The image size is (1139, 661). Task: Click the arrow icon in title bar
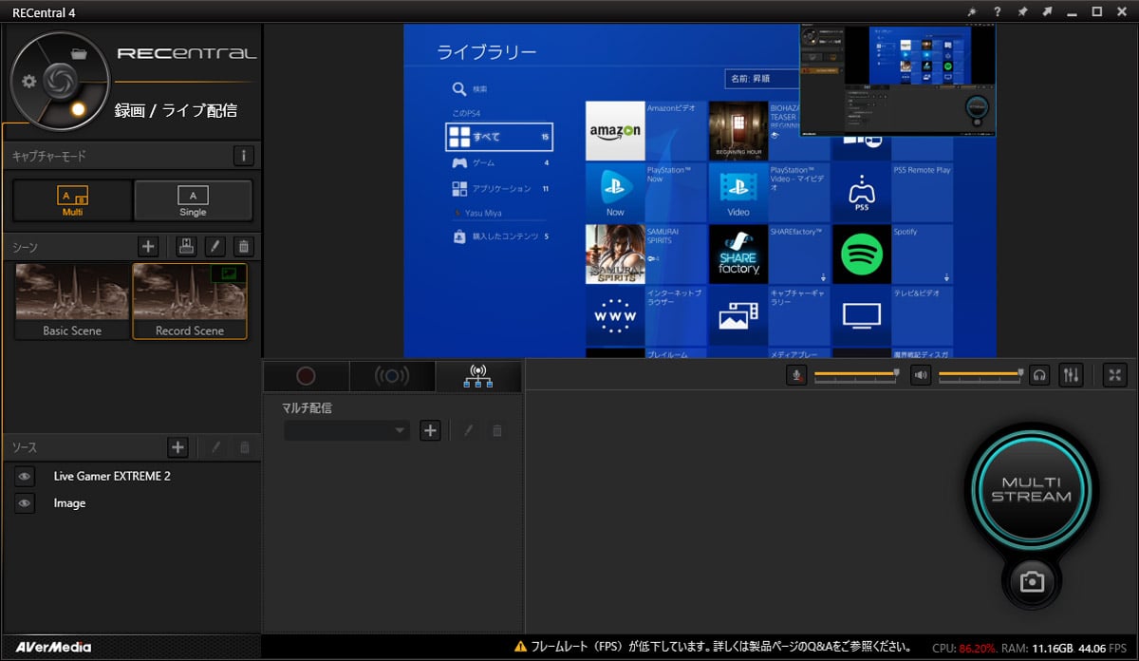(x=1047, y=11)
